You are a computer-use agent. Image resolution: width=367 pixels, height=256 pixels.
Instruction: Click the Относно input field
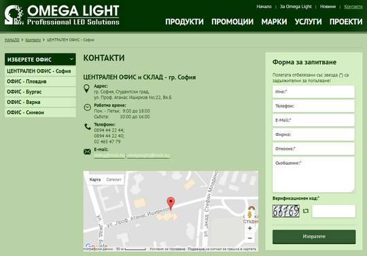coord(313,149)
